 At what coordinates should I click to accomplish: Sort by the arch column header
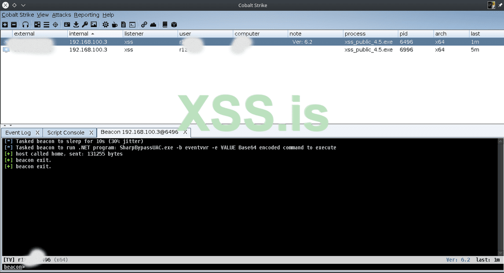point(451,34)
